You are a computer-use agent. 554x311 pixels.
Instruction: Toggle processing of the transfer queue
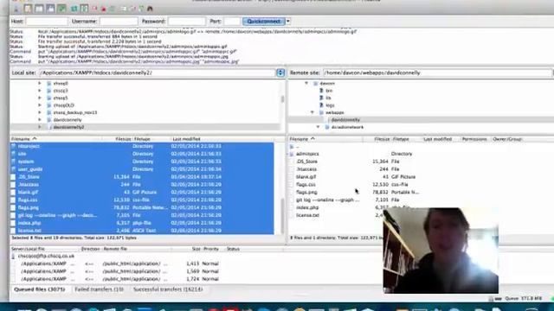84,9
